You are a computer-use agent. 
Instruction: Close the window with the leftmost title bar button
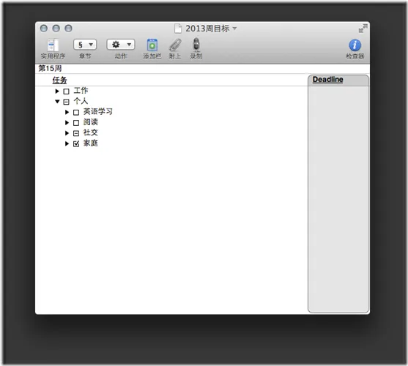coord(44,29)
